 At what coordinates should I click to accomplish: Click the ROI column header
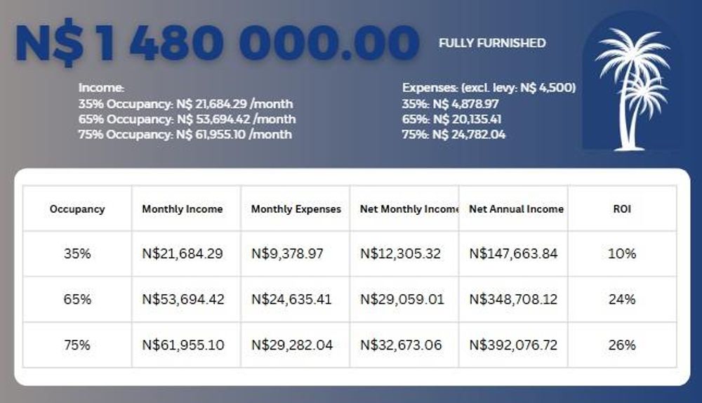[x=622, y=209]
